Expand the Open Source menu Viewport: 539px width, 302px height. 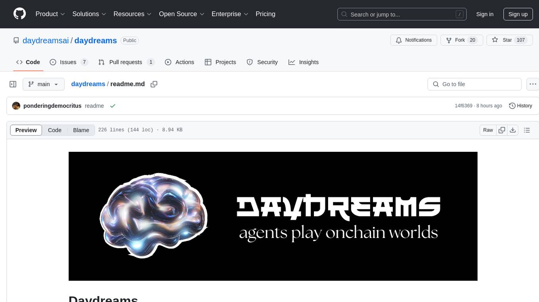click(182, 14)
